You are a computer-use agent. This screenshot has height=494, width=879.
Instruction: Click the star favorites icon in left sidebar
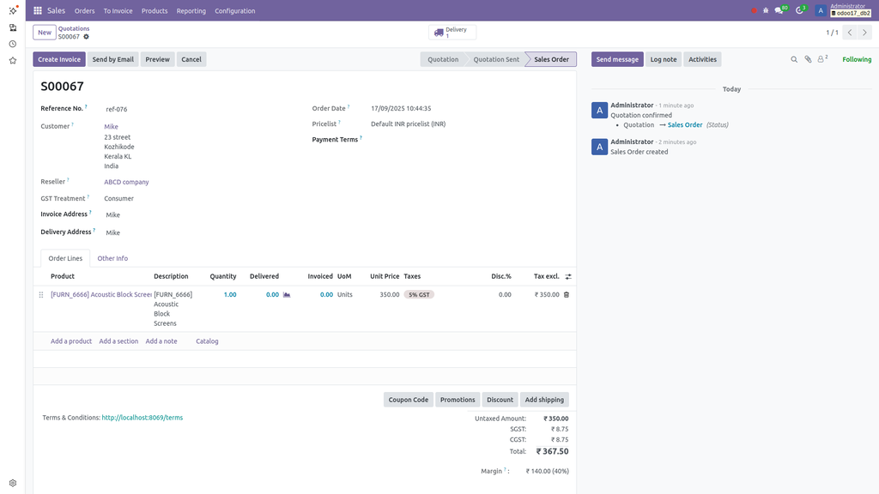click(12, 60)
